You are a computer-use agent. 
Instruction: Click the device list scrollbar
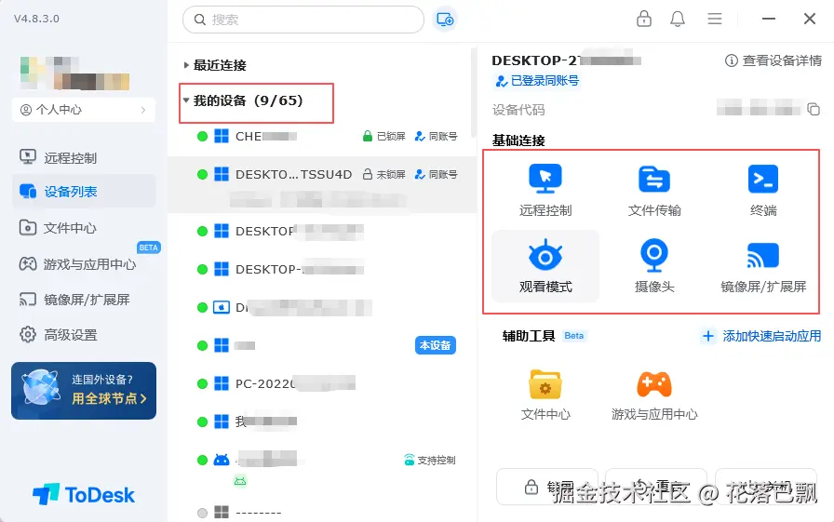pos(474,93)
